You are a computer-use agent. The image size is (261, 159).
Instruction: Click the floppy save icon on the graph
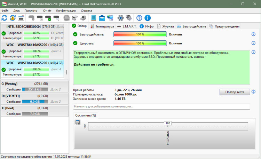point(78,122)
